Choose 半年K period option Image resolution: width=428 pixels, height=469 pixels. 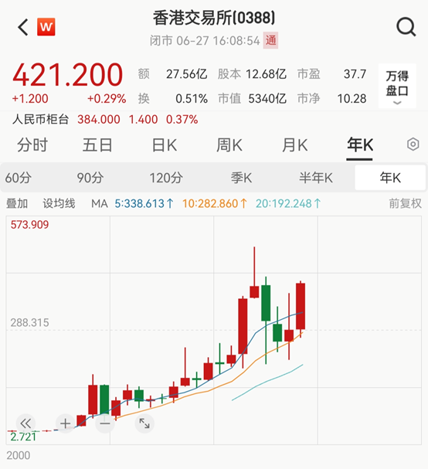[x=316, y=178]
